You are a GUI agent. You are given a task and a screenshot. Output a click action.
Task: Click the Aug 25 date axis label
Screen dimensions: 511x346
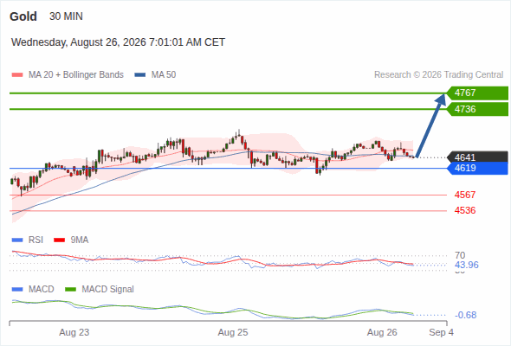tap(233, 333)
